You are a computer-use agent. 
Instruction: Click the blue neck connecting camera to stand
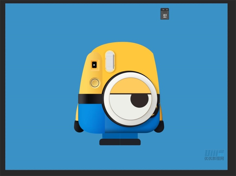120,136
